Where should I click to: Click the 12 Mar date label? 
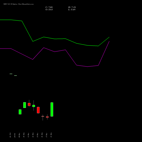[x=33, y=135]
